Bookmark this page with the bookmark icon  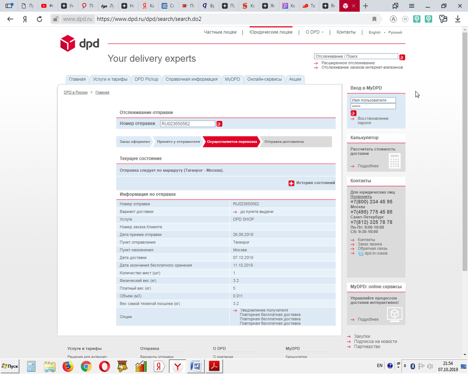374,19
